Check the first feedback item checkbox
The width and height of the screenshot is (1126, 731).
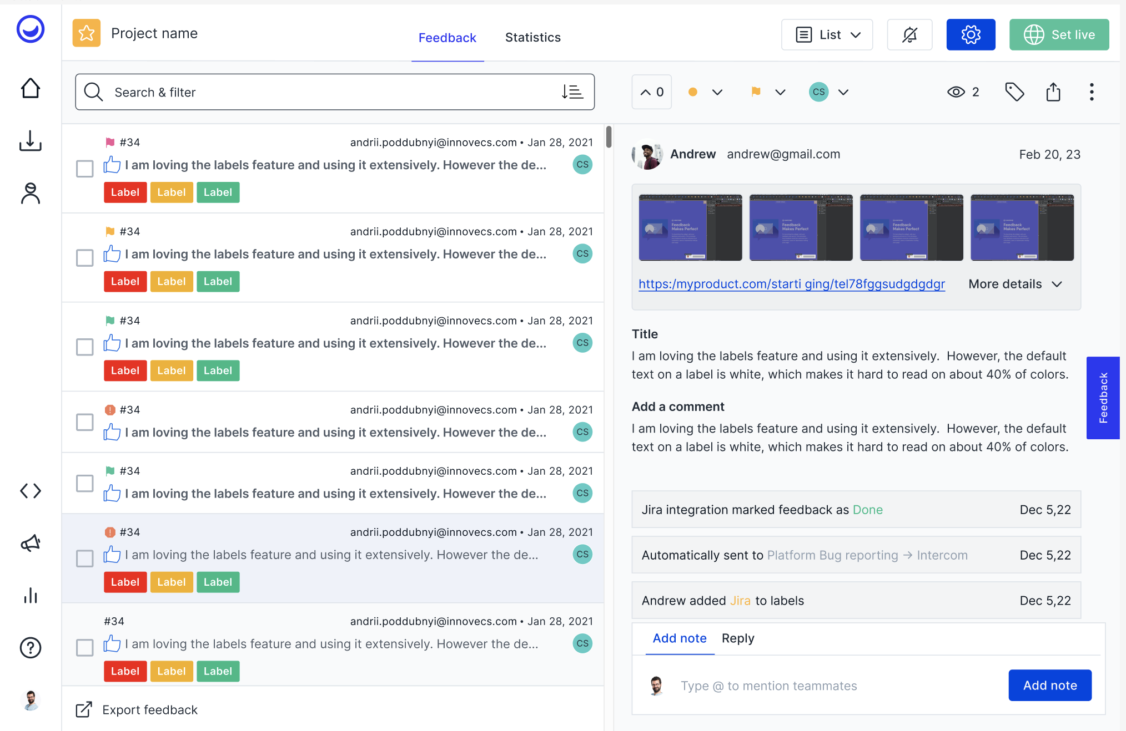84,169
